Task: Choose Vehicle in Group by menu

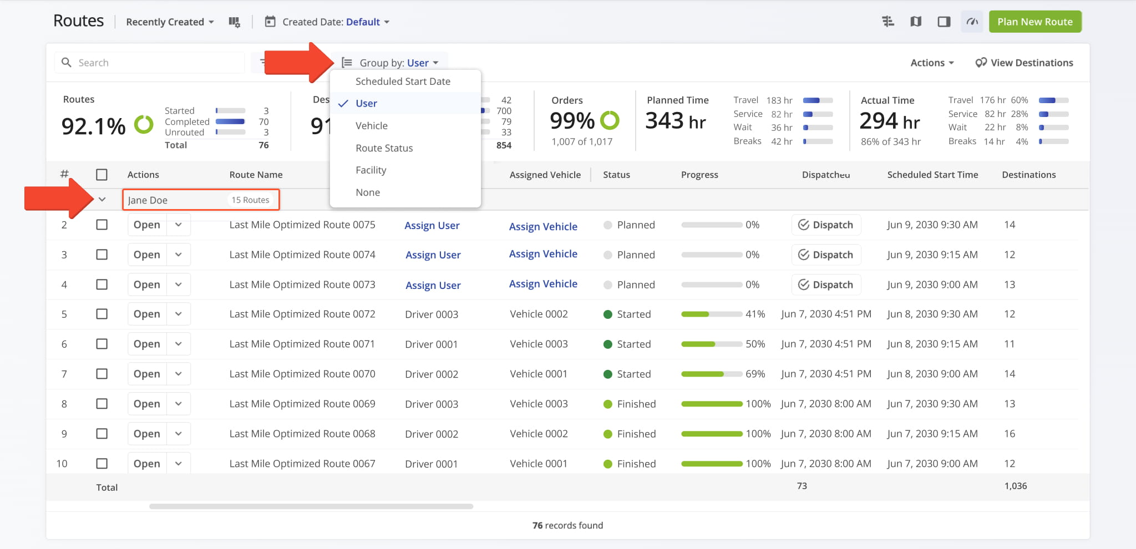Action: click(372, 126)
